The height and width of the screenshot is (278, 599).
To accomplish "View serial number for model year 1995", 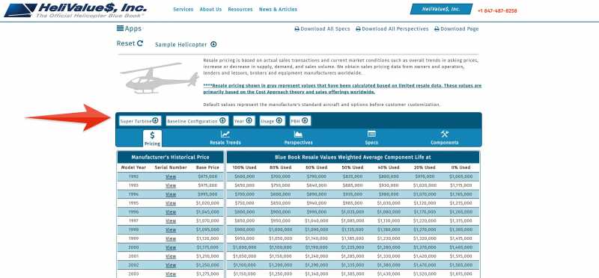I will point(171,203).
